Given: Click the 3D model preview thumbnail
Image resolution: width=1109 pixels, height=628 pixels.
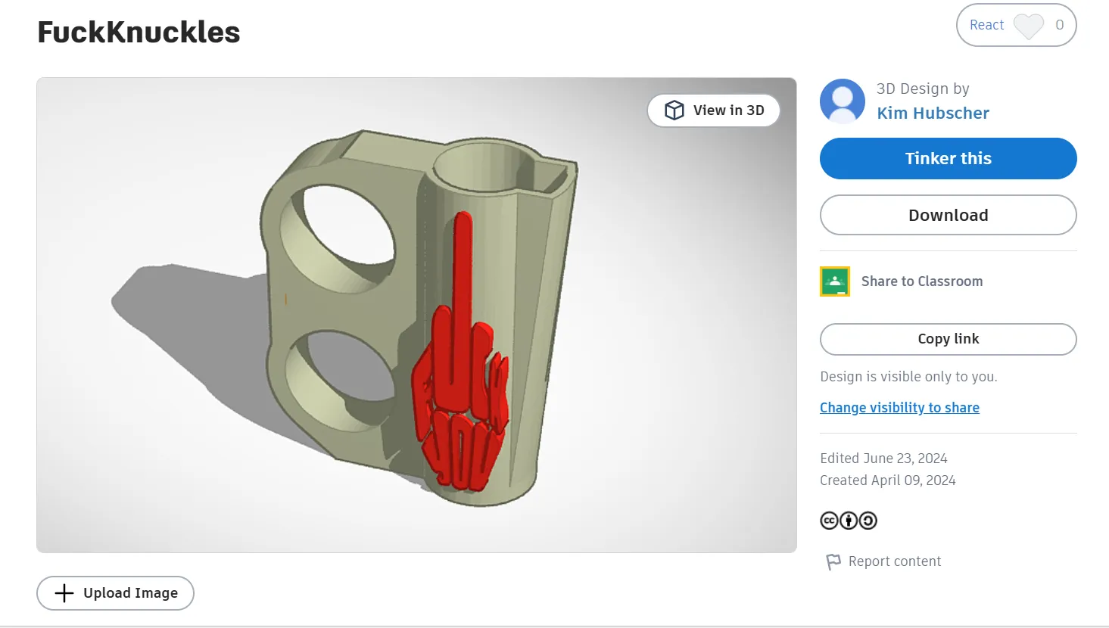Looking at the screenshot, I should tap(416, 315).
